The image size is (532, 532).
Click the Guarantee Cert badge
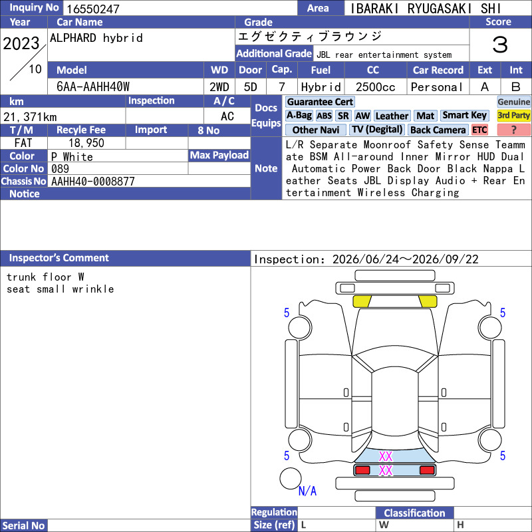[320, 102]
